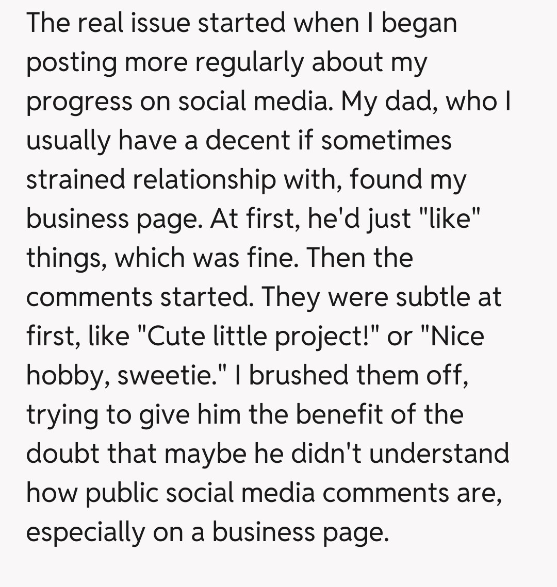Click the word "began" in first line
Screen dimensions: 557x587
tap(419, 23)
